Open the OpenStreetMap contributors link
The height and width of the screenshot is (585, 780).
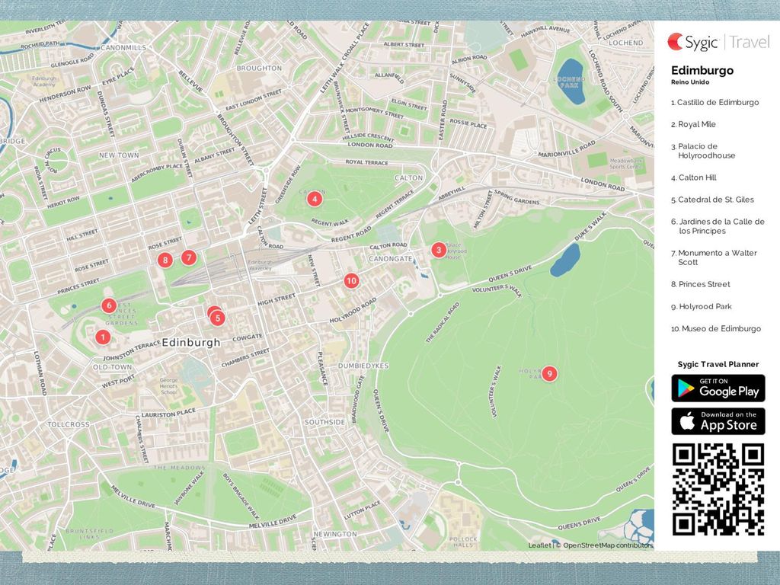(608, 545)
